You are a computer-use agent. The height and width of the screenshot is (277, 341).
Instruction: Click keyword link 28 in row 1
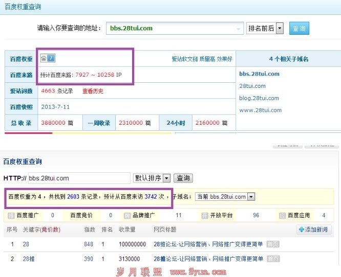26,244
